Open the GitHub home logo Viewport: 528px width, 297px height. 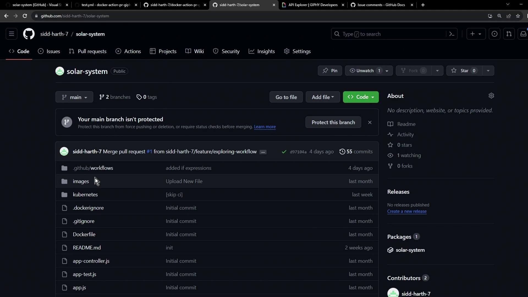click(29, 34)
